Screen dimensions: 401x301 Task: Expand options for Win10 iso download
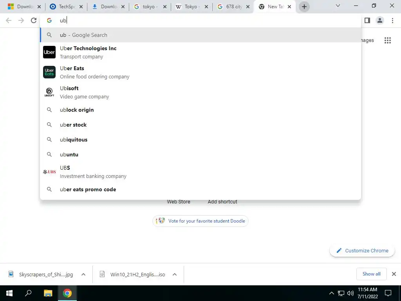175,274
